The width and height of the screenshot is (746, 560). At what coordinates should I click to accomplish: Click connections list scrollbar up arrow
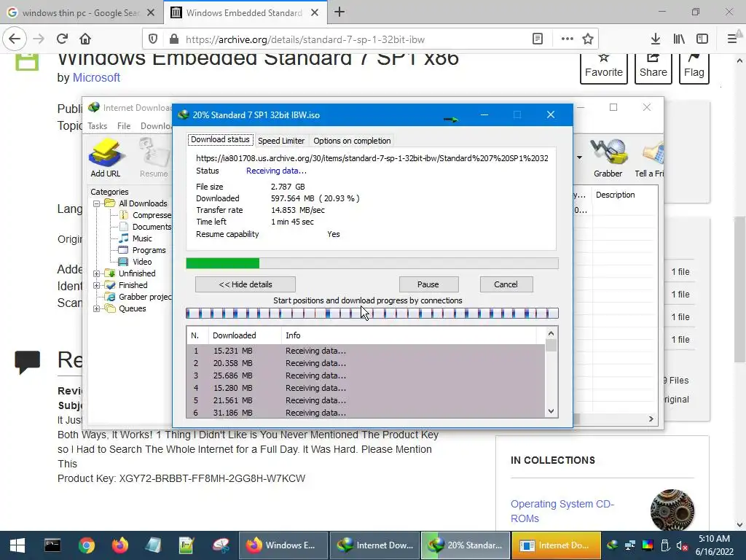tap(551, 333)
